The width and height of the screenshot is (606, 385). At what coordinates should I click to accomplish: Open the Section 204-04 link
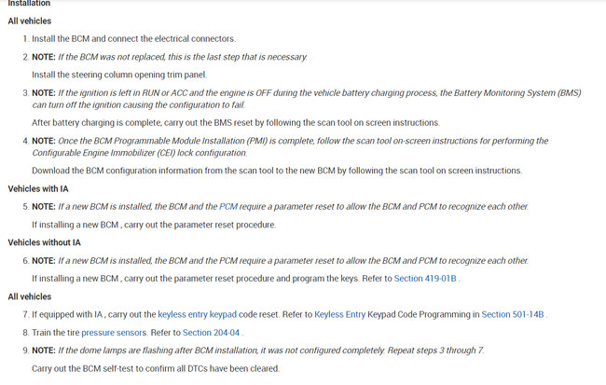[212, 332]
